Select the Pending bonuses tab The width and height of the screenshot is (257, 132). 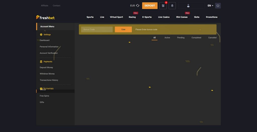coord(181,37)
